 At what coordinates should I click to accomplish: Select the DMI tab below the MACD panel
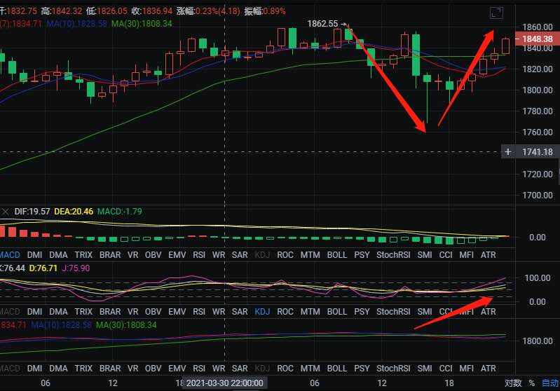[34, 255]
